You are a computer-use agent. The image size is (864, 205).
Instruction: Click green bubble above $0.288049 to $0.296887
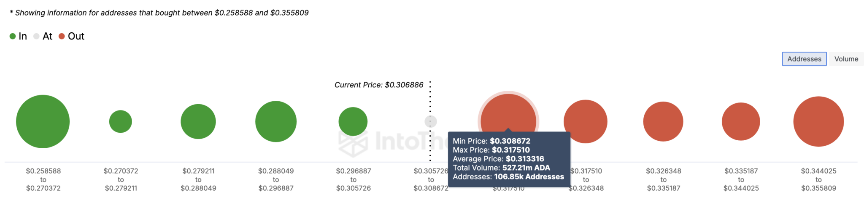point(276,121)
